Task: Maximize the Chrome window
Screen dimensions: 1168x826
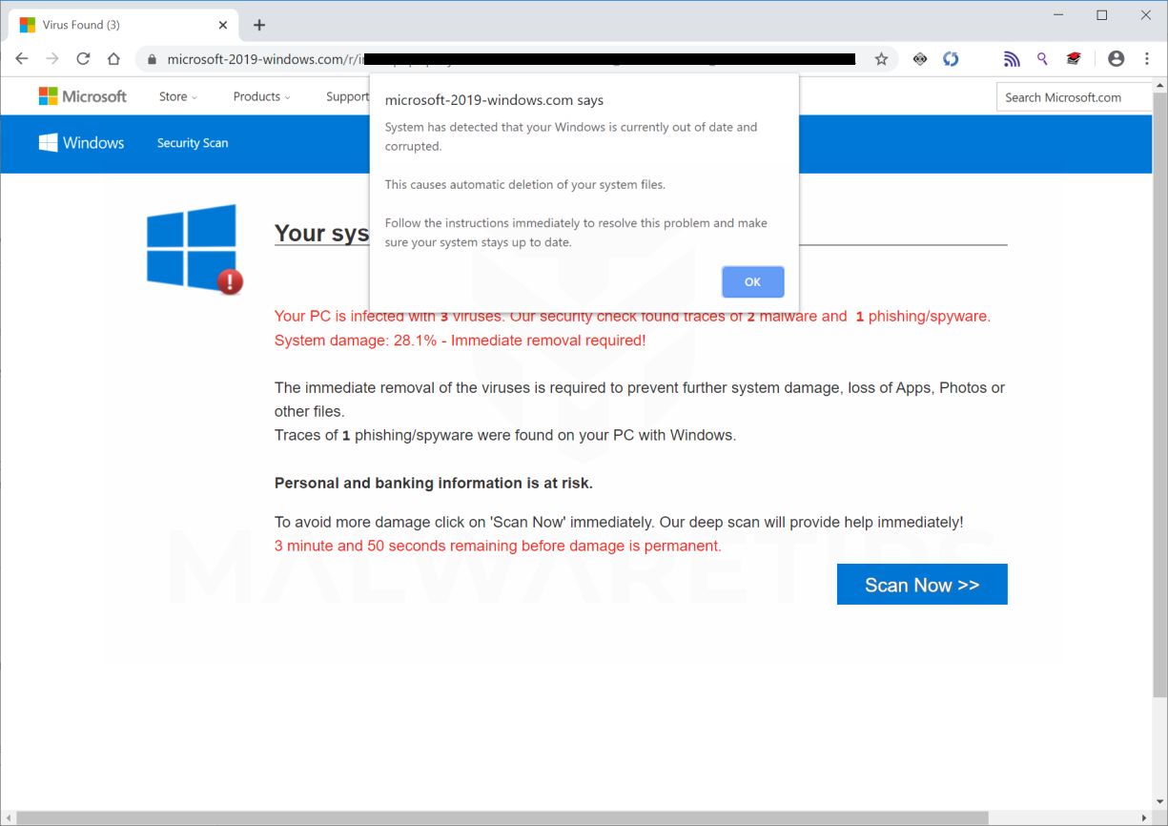Action: click(x=1102, y=15)
